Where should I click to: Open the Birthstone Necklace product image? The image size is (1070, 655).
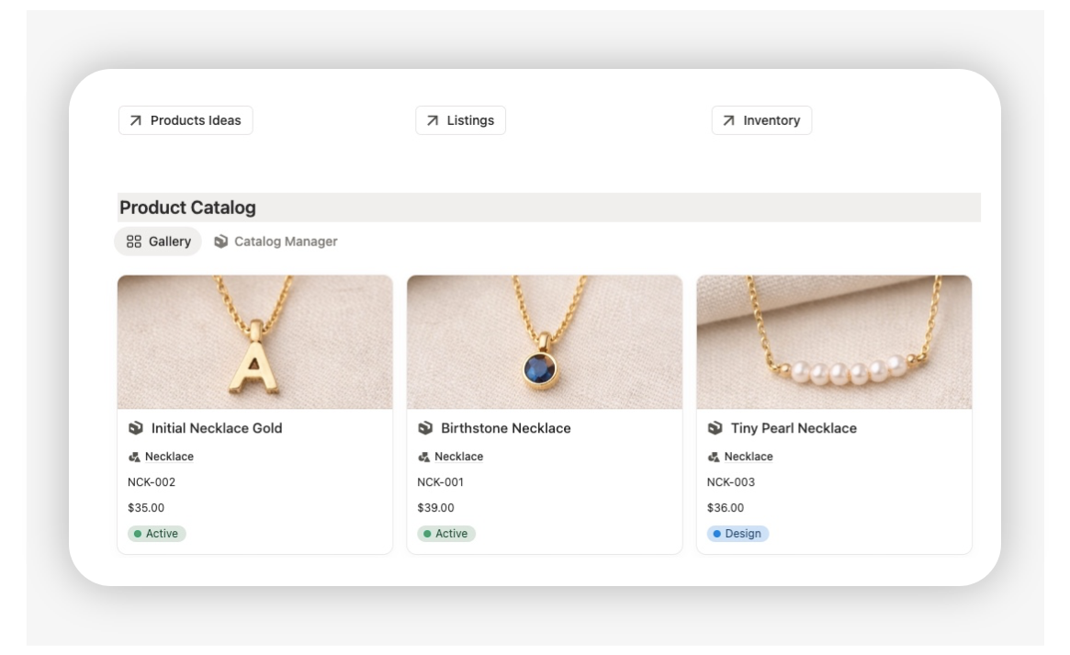(544, 341)
